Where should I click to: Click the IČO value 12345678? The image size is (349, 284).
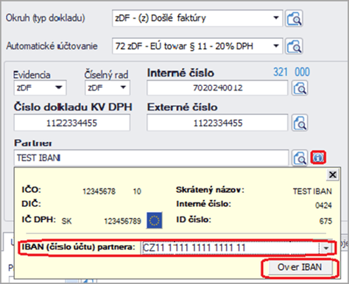99,191
